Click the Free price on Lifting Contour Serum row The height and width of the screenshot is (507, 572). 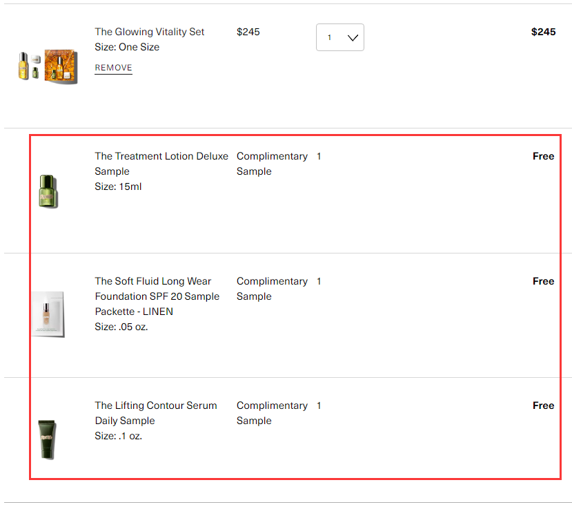click(x=543, y=405)
